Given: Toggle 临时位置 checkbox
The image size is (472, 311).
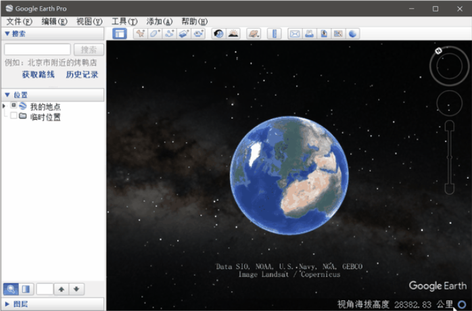Looking at the screenshot, I should point(14,116).
